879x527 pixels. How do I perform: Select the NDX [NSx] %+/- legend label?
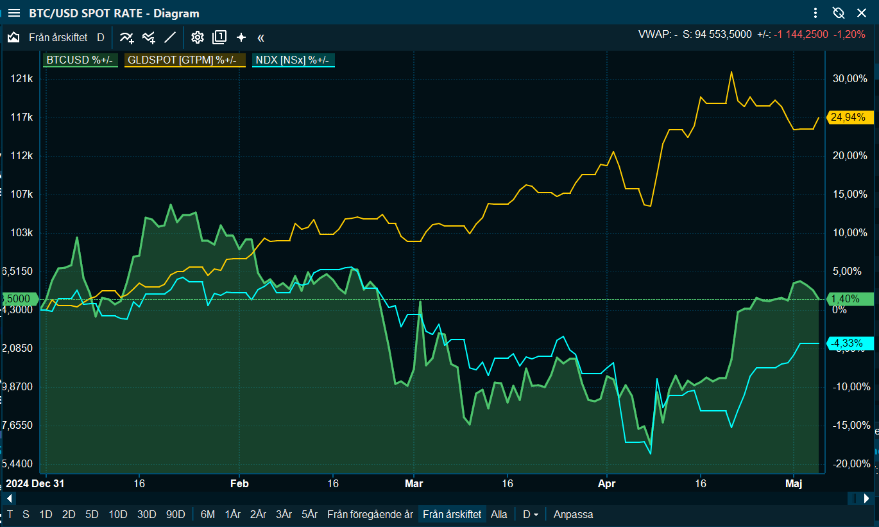click(x=294, y=60)
